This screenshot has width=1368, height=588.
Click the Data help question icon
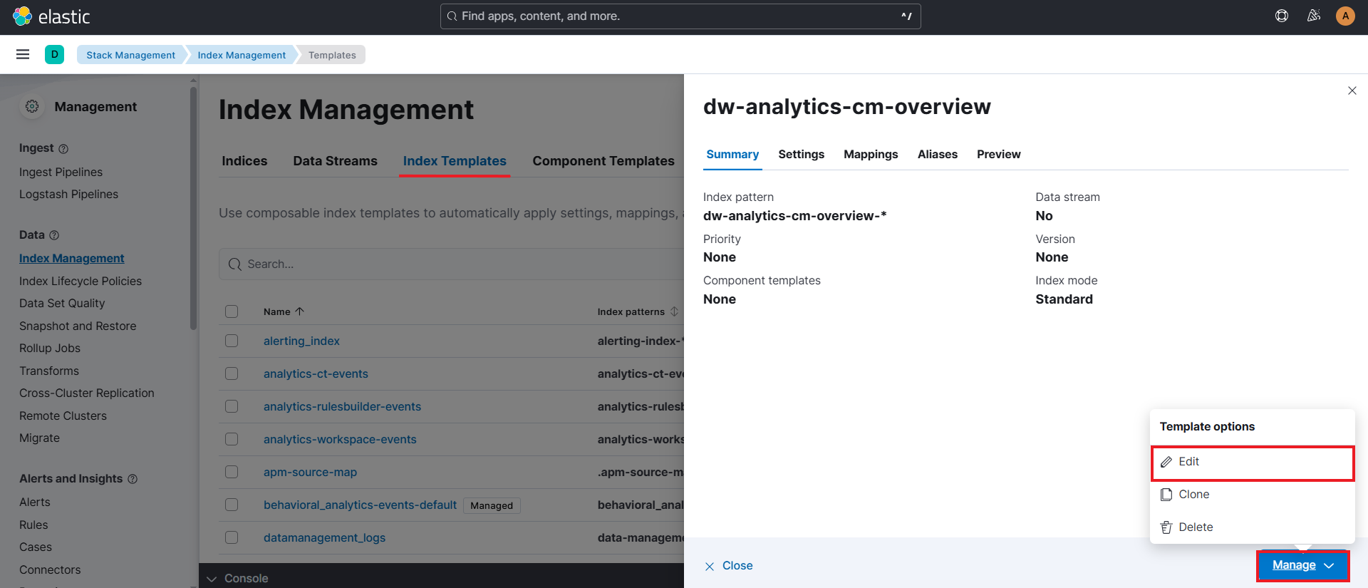(x=54, y=235)
